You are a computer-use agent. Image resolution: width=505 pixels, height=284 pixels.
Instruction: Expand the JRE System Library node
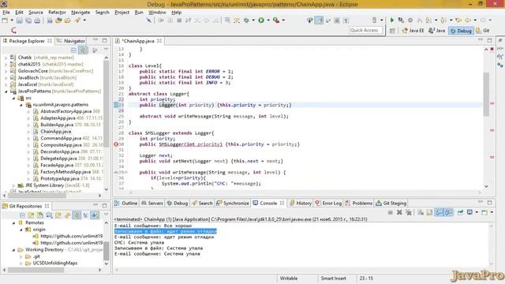click(13, 186)
